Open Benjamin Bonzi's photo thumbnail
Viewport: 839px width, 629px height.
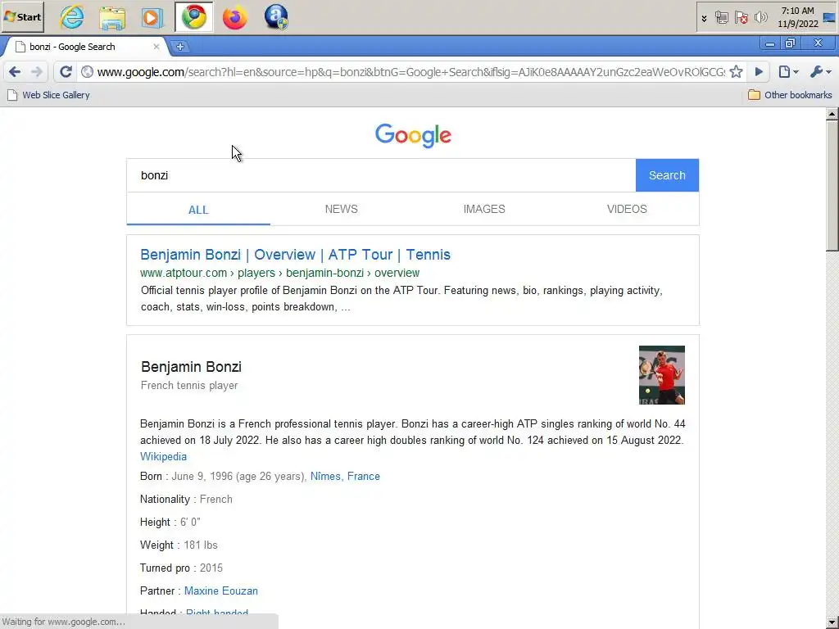click(x=661, y=375)
